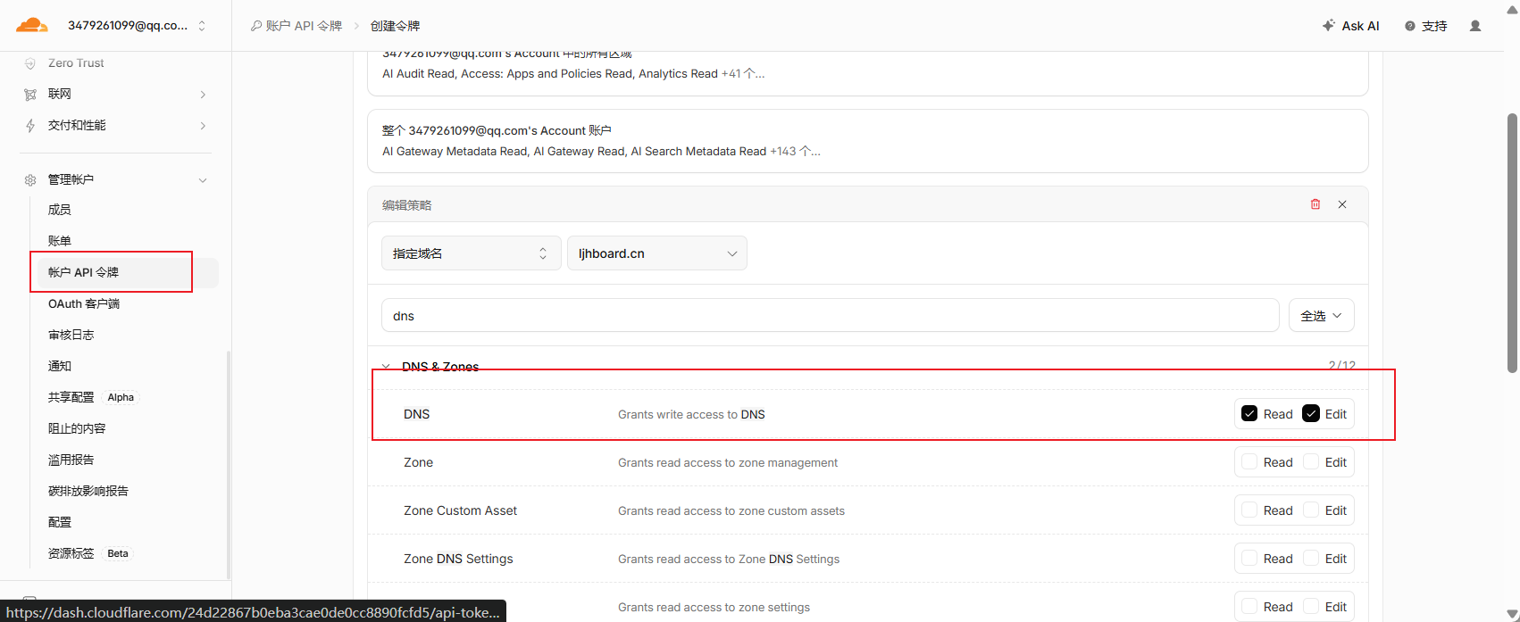
Task: Click the 'Grants write access to DNS' description
Action: [691, 414]
